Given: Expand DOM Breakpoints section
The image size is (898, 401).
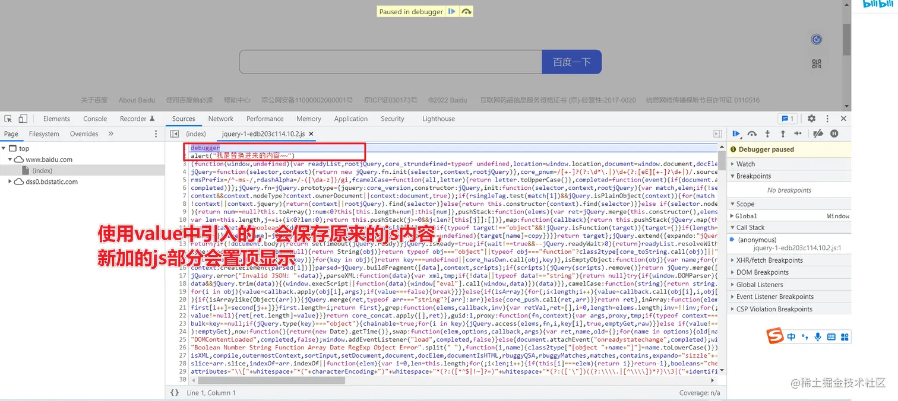Looking at the screenshot, I should click(788, 272).
